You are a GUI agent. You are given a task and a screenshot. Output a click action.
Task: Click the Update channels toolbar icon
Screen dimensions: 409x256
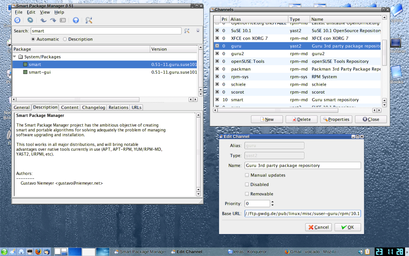click(17, 20)
